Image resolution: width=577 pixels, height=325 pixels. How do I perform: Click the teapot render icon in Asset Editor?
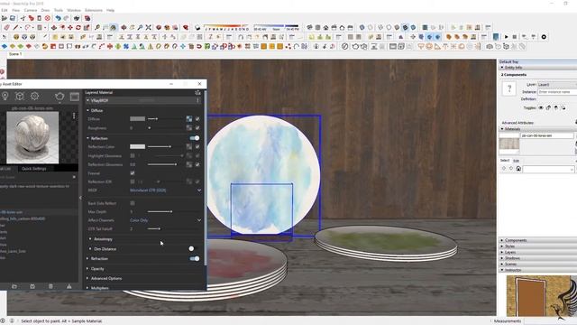click(60, 97)
